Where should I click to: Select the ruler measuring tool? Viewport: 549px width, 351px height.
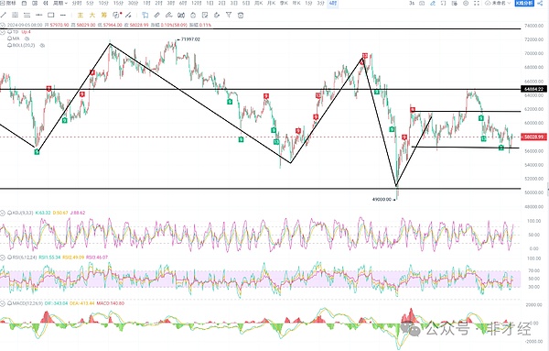coord(156,15)
